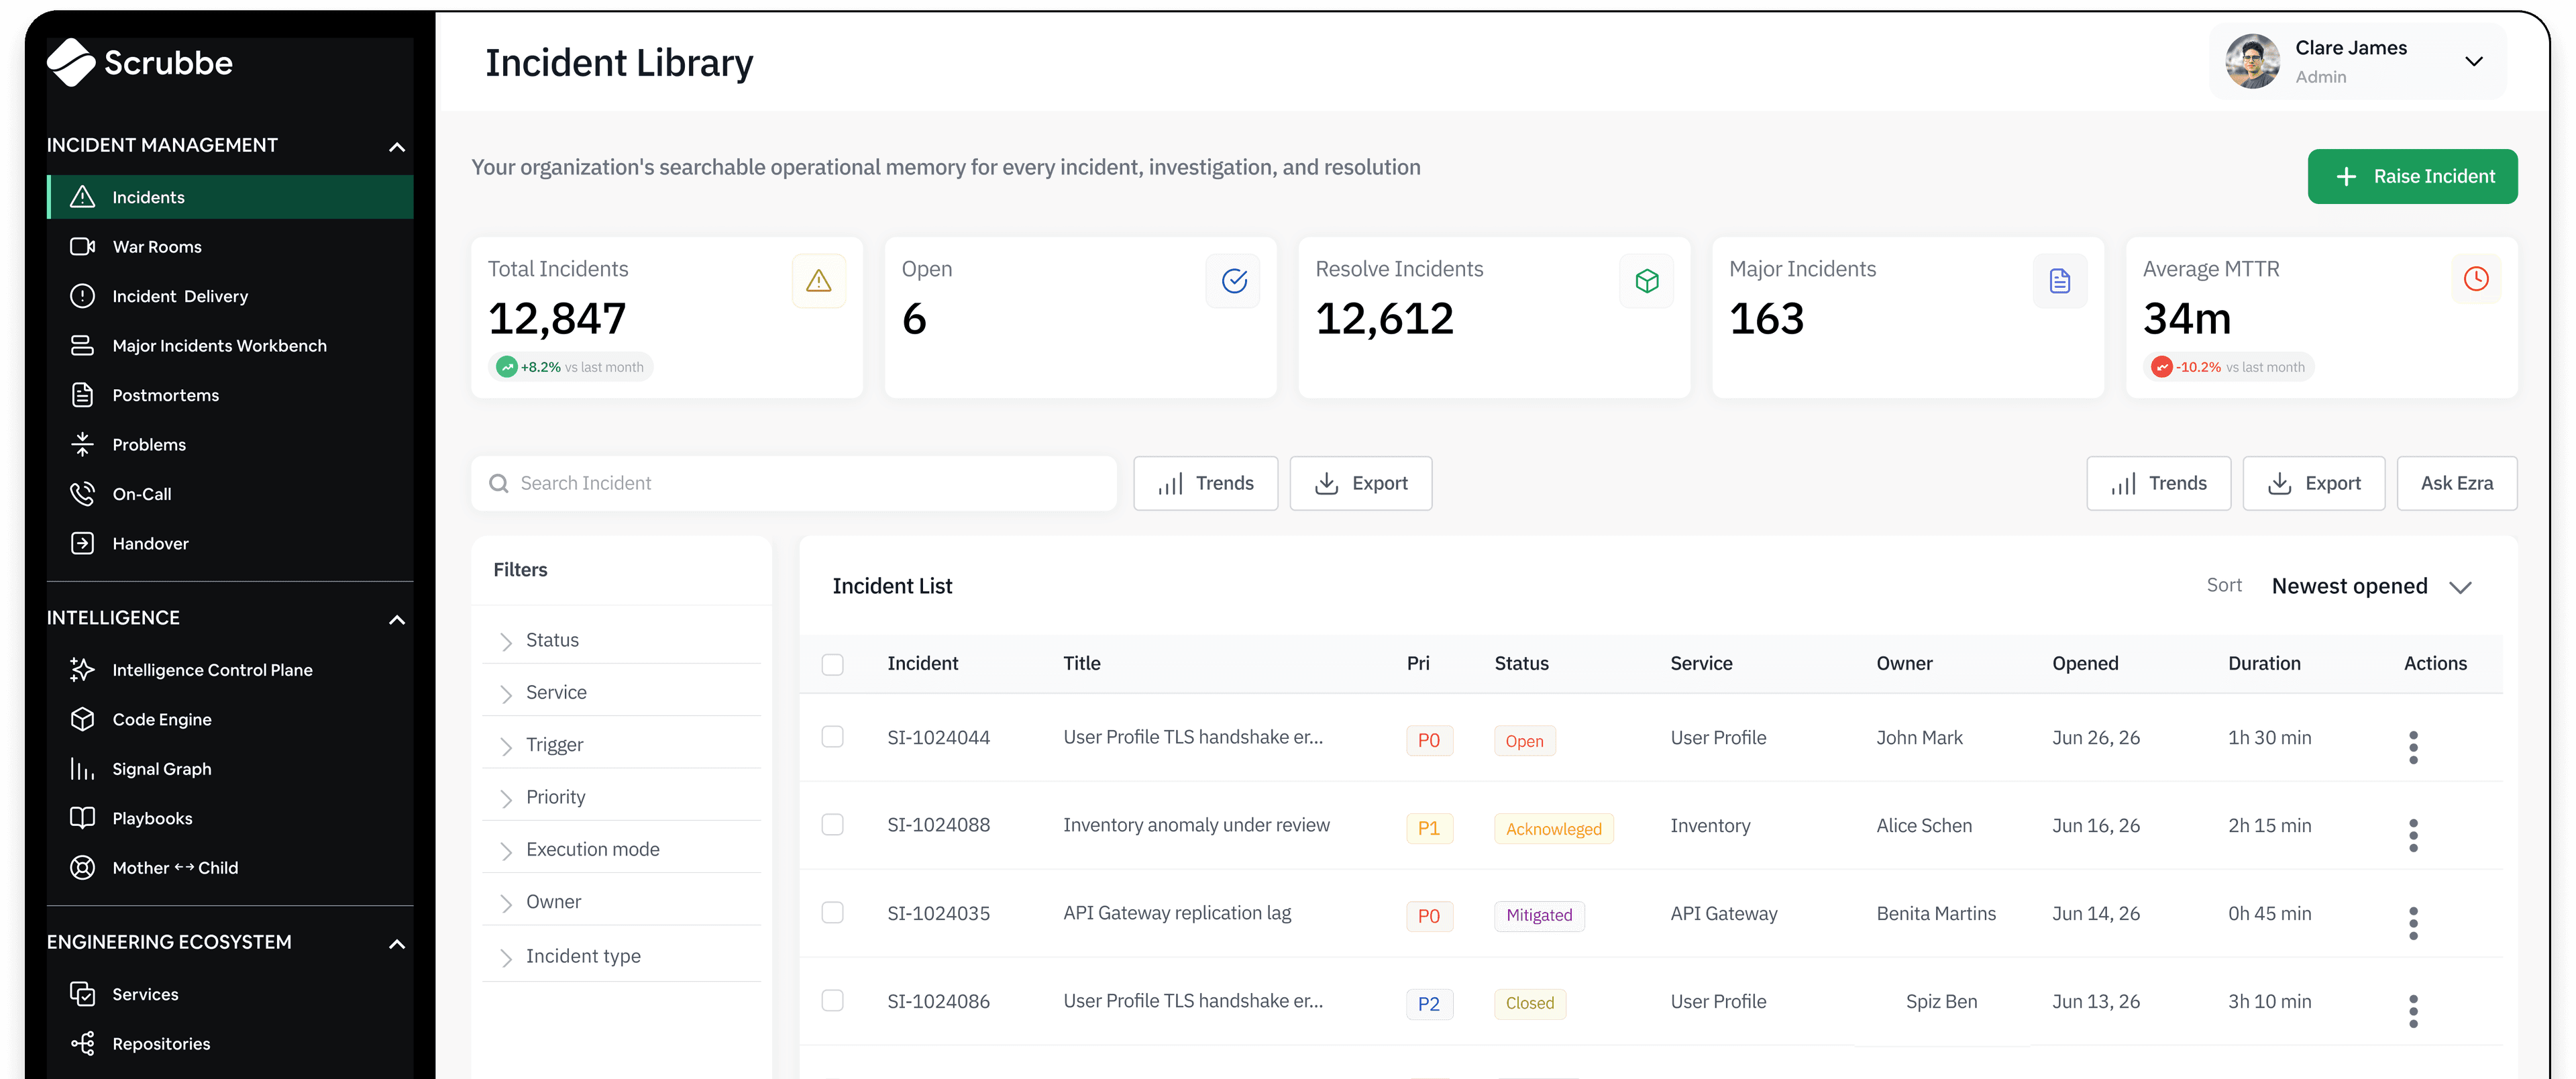Open the Clare James account dropdown
This screenshot has height=1079, width=2576.
[2473, 61]
